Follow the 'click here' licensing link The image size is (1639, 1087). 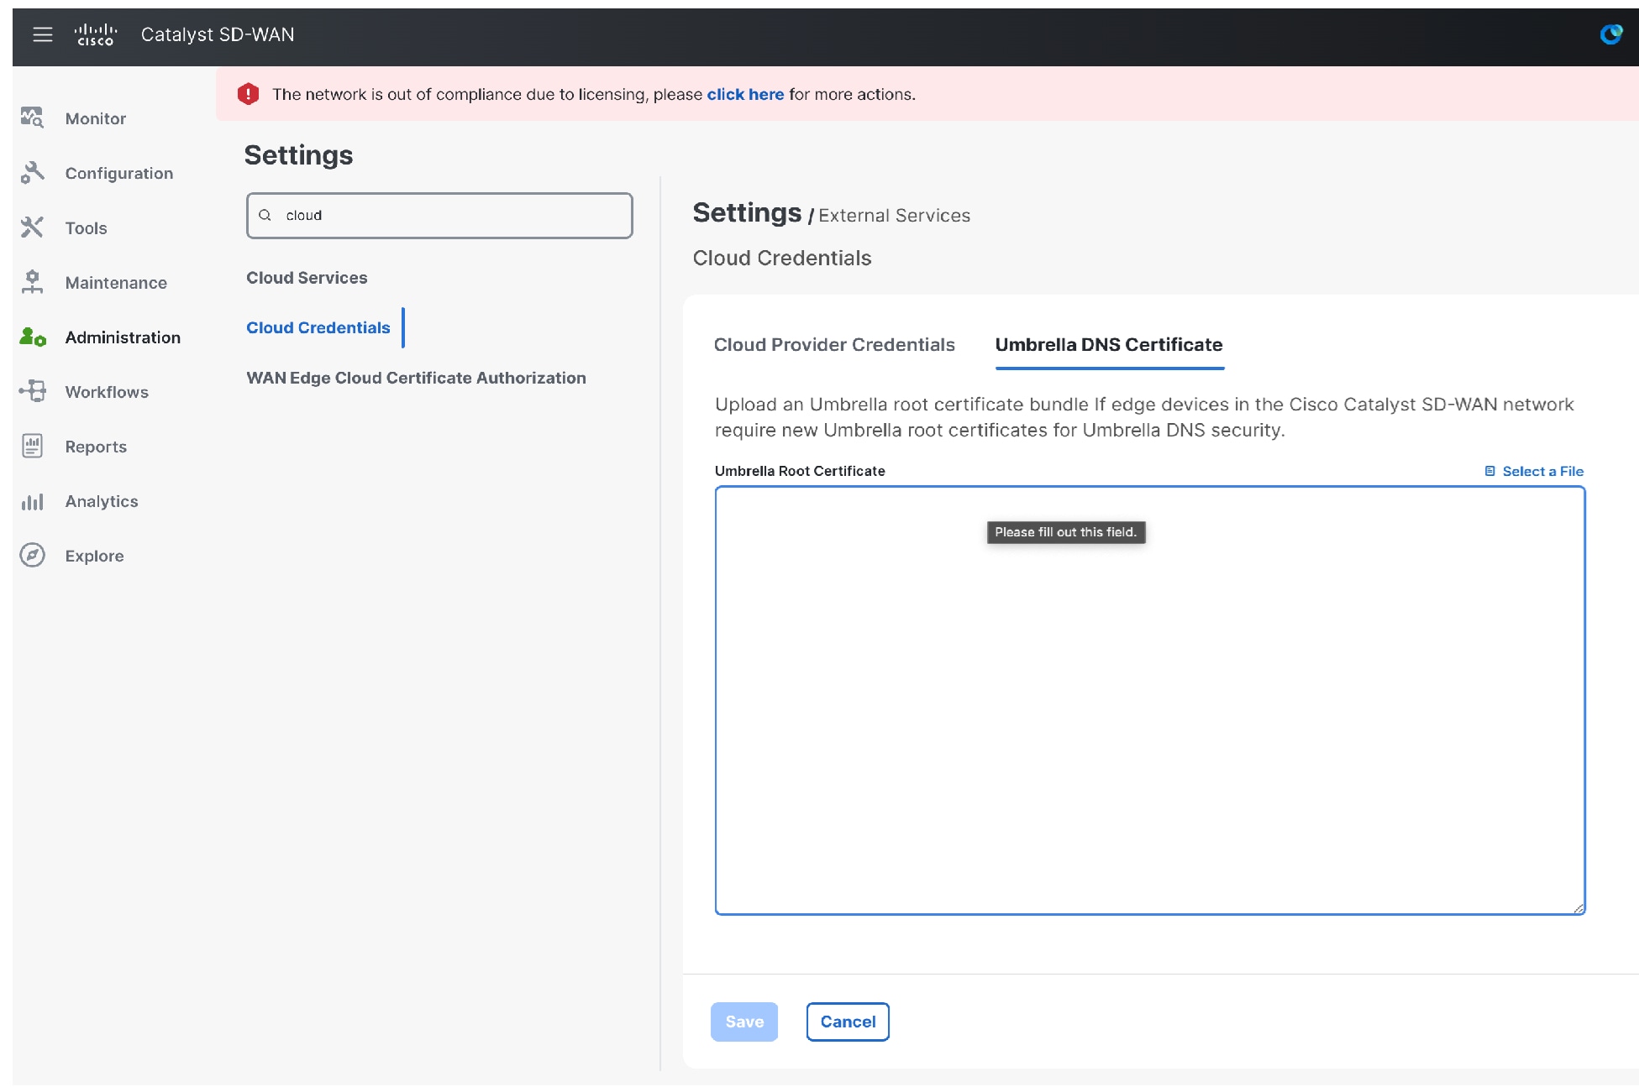point(745,94)
